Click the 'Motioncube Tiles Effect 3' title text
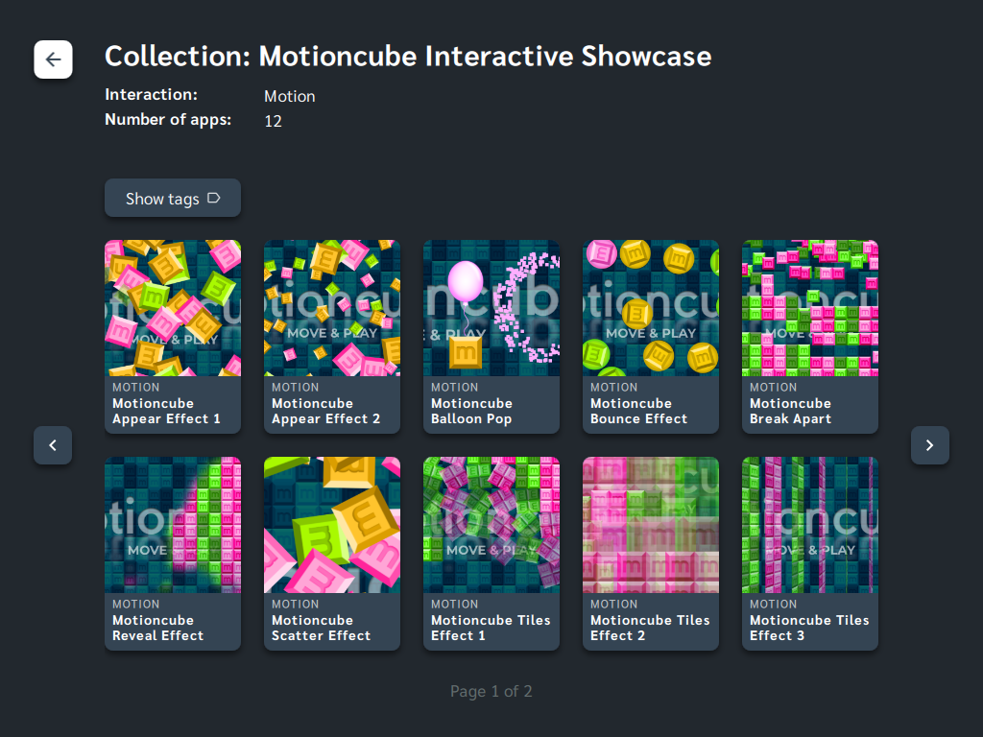 click(808, 628)
